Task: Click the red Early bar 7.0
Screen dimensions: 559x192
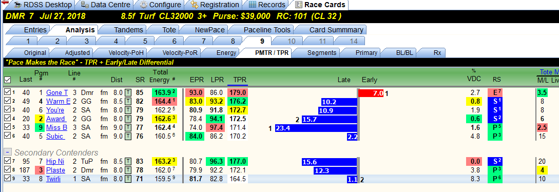Action: 371,93
